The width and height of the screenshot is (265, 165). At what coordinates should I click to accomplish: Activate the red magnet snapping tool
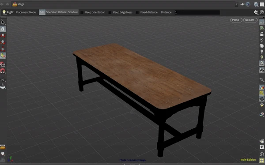click(3, 71)
